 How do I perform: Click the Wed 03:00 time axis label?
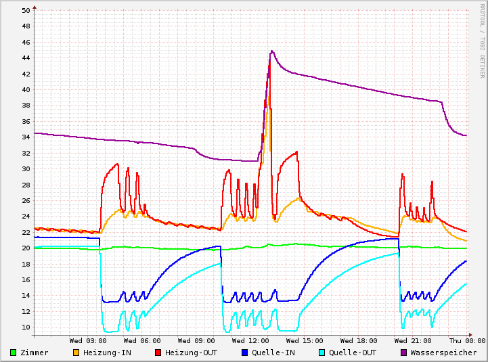tap(88, 341)
